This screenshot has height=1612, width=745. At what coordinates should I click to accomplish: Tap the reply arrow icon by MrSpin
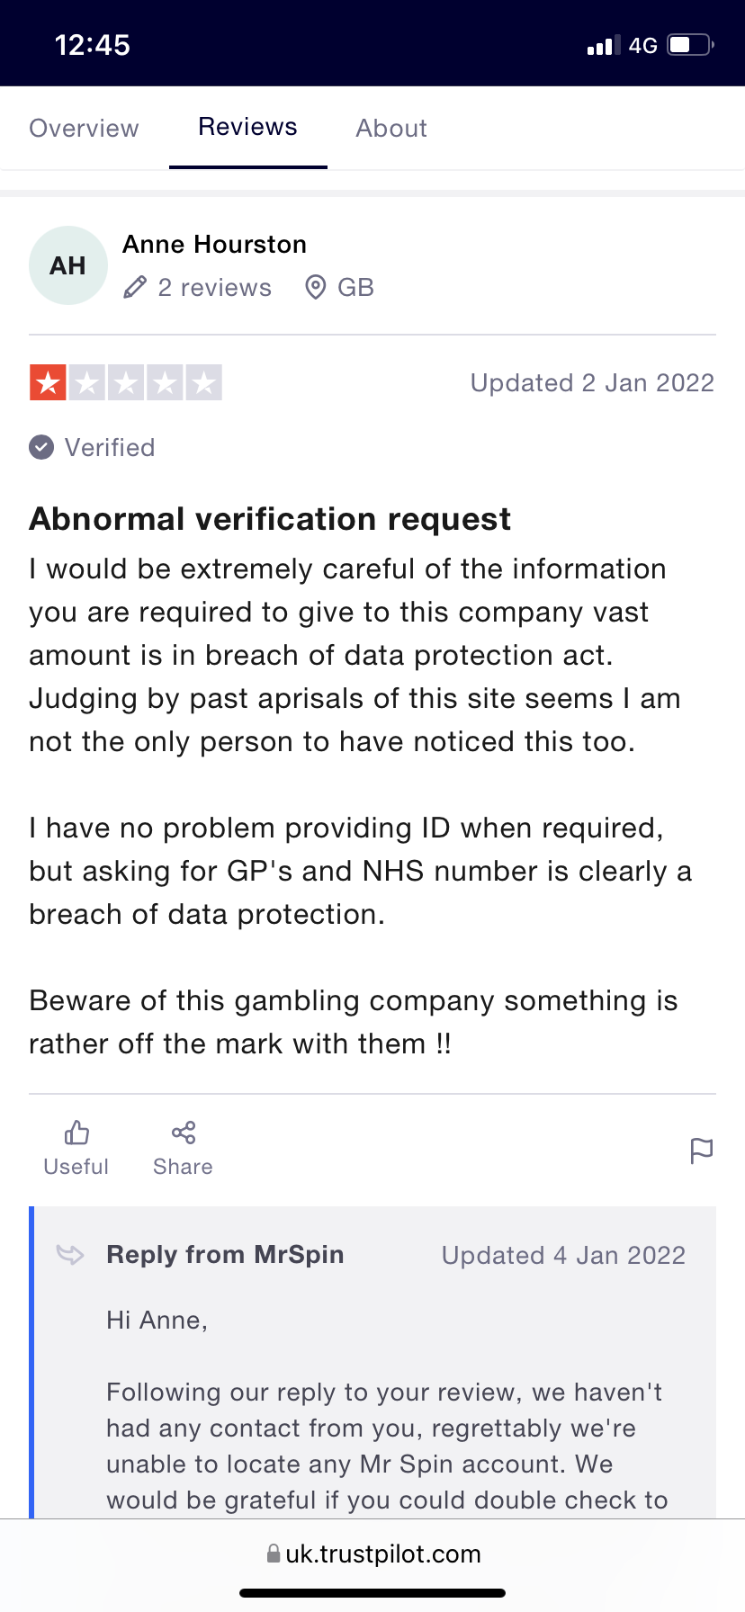pos(70,1254)
